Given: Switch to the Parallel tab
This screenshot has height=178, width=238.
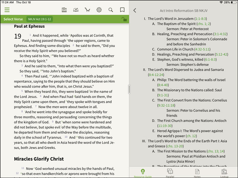Looking at the screenshot, I should (170, 173).
